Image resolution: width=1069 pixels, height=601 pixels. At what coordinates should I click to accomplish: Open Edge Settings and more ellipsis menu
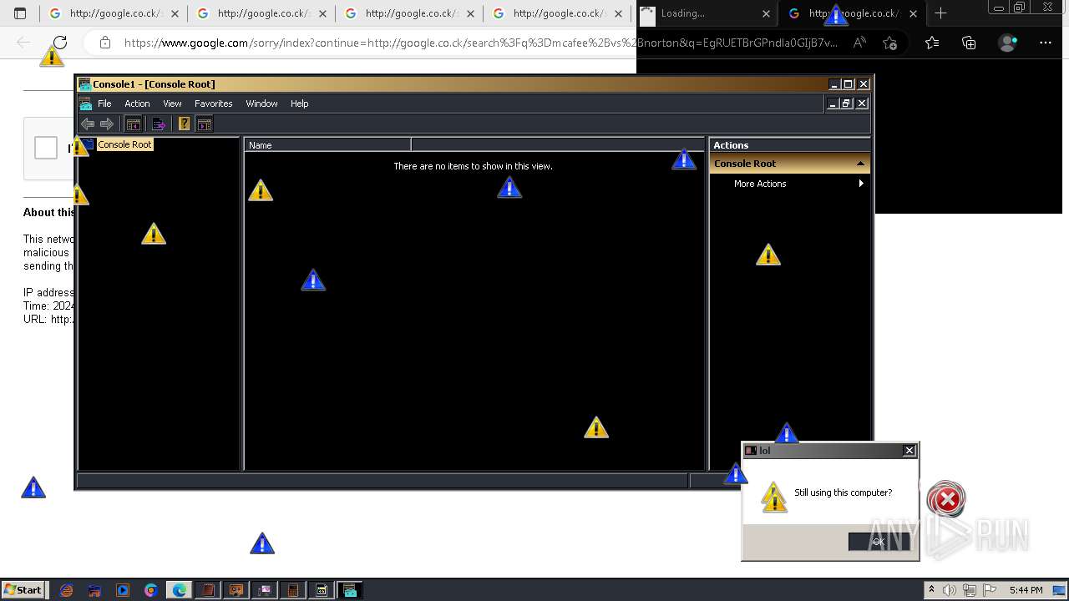click(x=1046, y=43)
